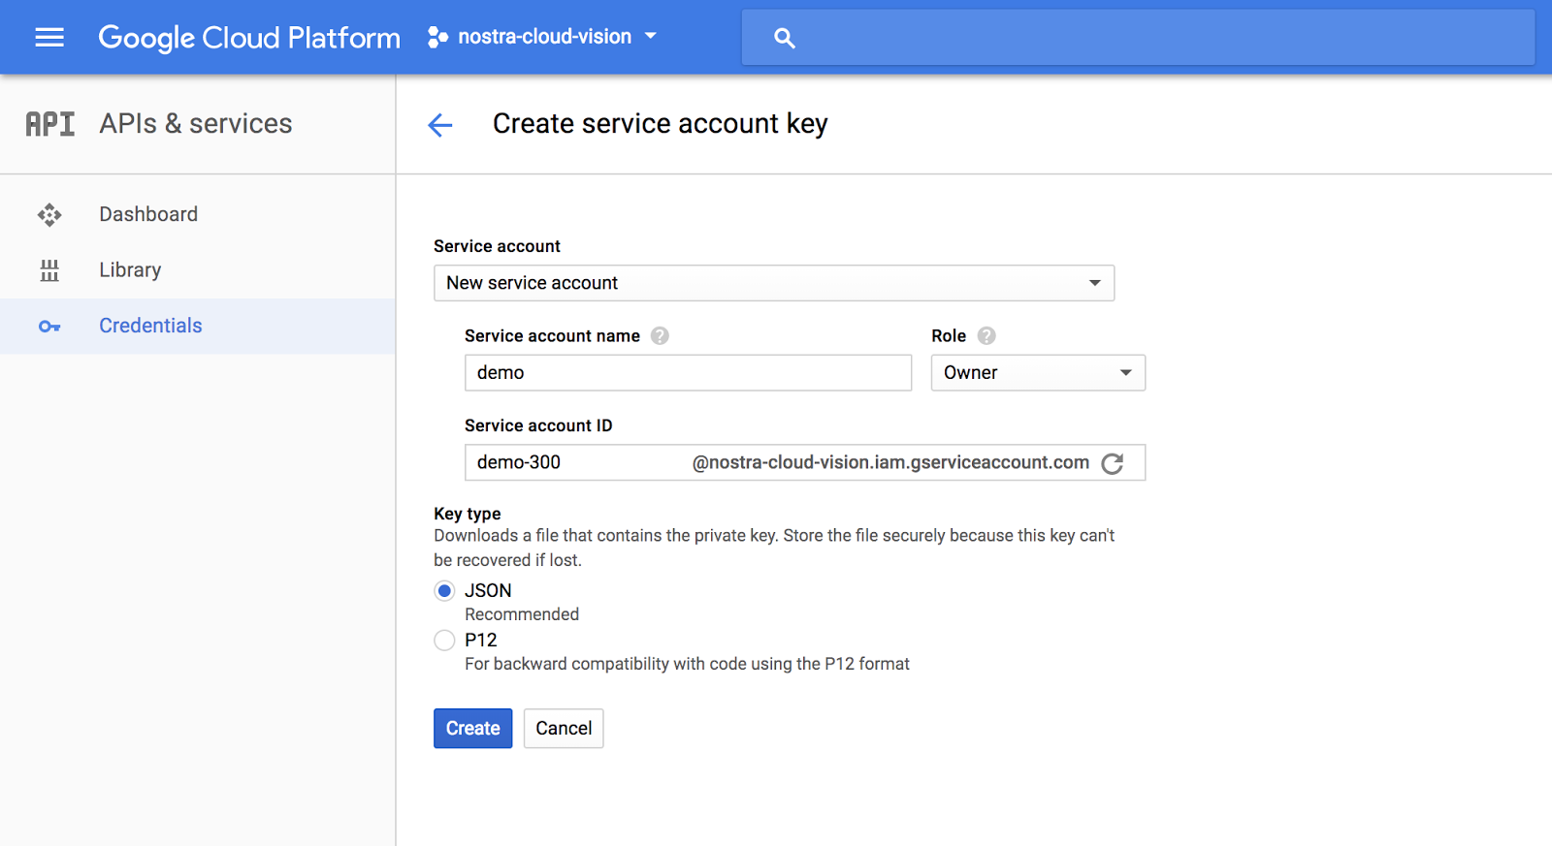The width and height of the screenshot is (1552, 846).
Task: Click the Credentials key icon
Action: 49,327
